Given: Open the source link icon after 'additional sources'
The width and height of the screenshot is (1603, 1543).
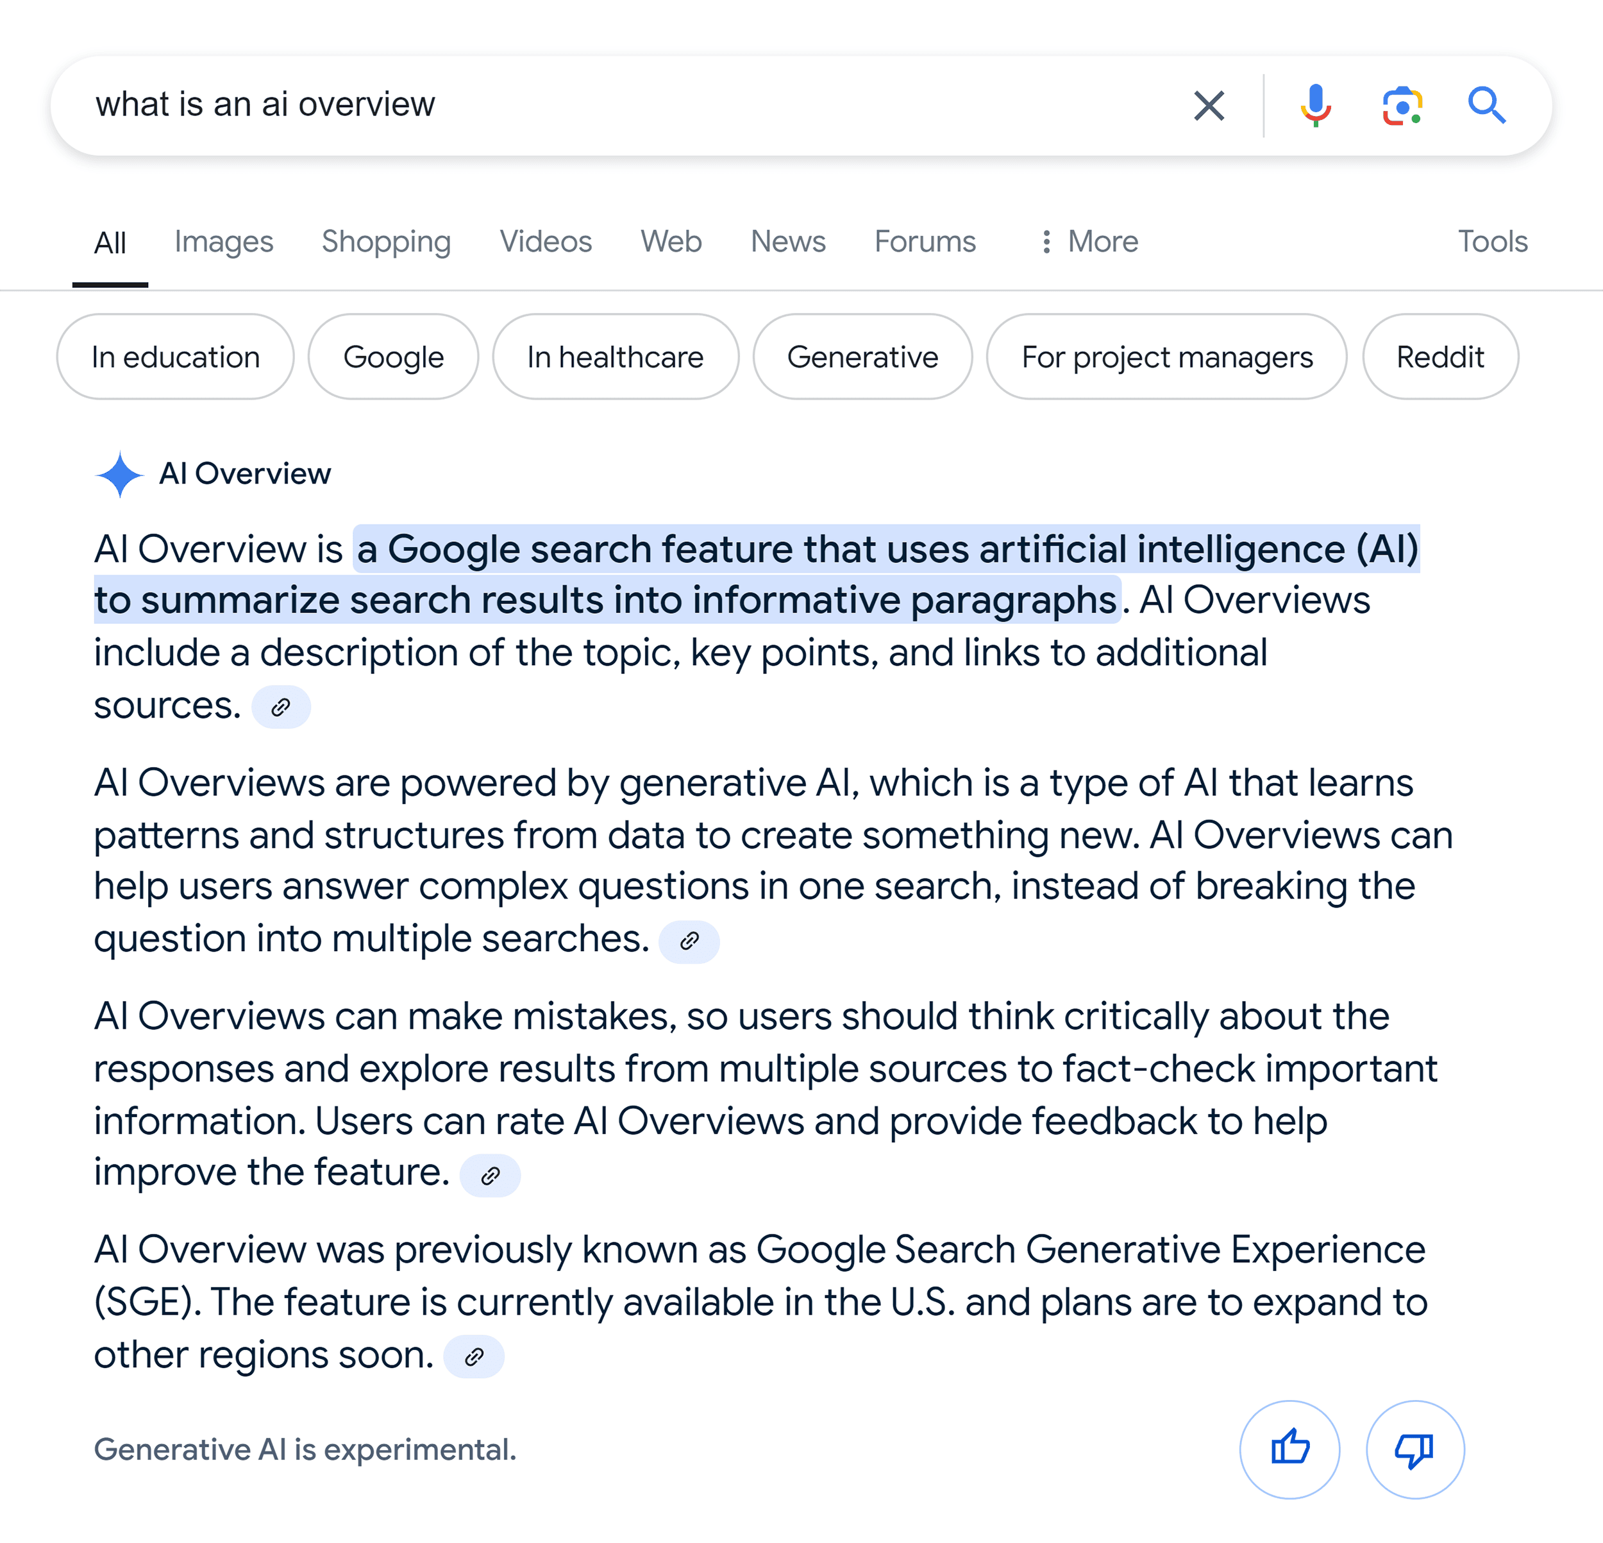Looking at the screenshot, I should click(281, 705).
